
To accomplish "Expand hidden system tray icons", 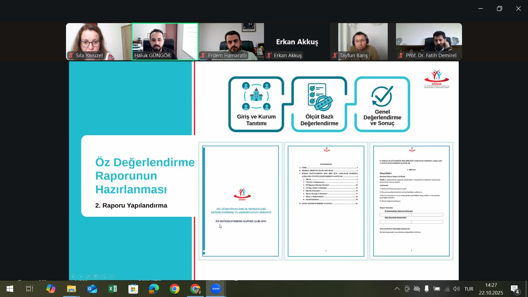I will coord(397,289).
